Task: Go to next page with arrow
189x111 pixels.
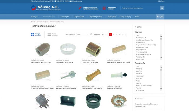Action: tap(126, 34)
